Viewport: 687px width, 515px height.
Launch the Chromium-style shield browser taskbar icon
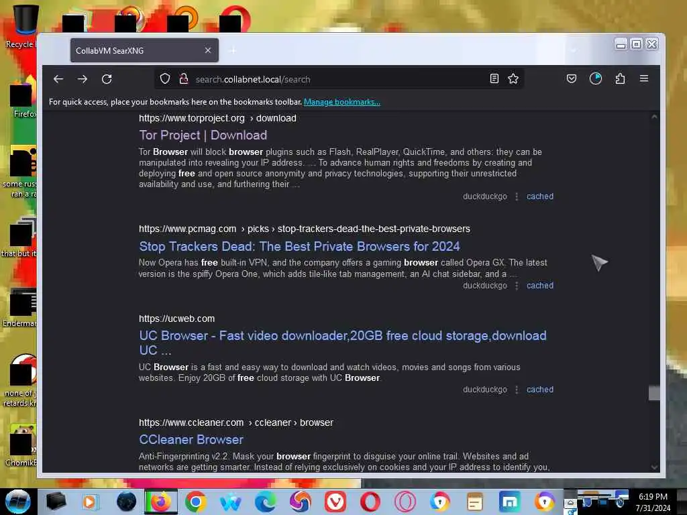tap(440, 502)
